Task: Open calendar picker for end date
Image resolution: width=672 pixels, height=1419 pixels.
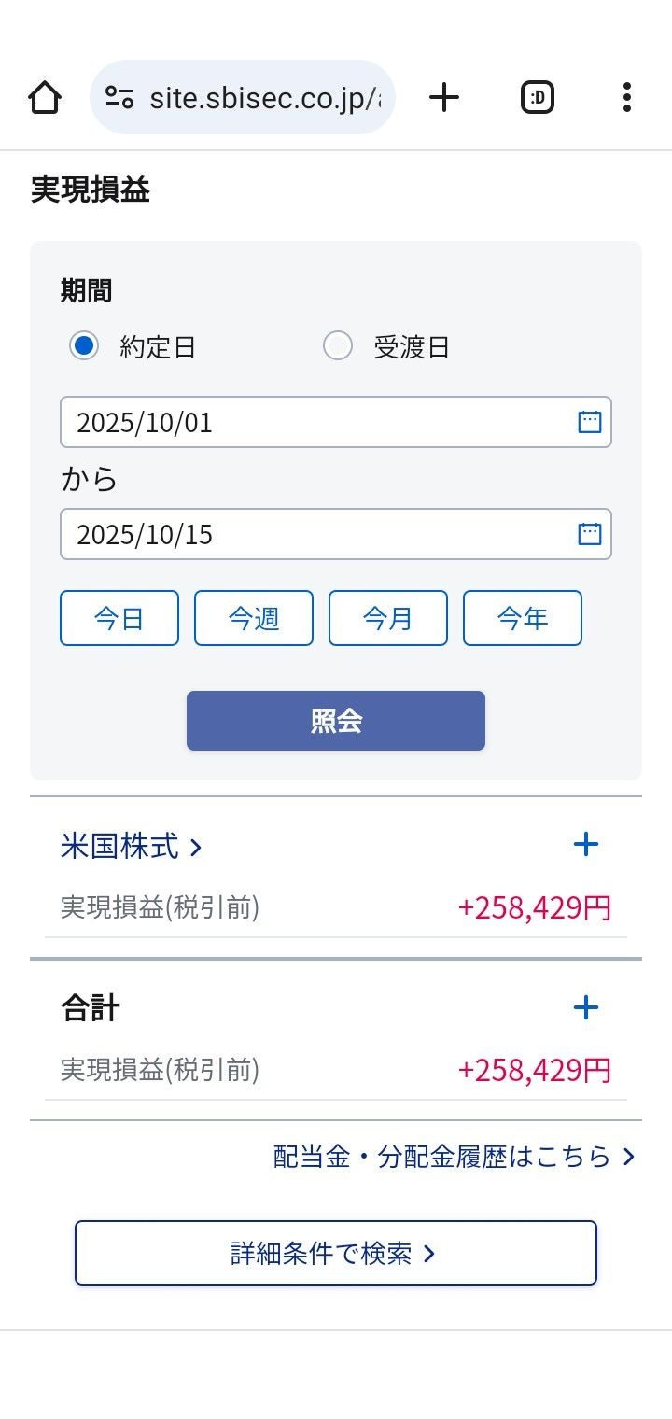Action: click(x=590, y=534)
